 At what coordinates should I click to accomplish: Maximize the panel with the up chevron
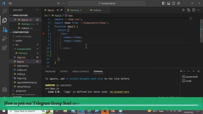(x=193, y=71)
